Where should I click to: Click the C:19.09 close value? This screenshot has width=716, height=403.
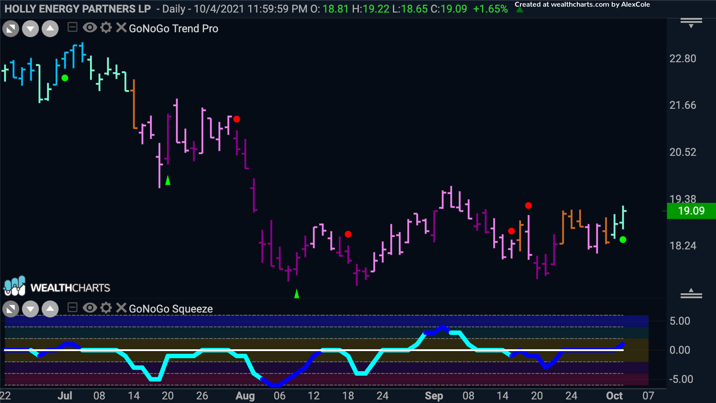click(x=448, y=9)
